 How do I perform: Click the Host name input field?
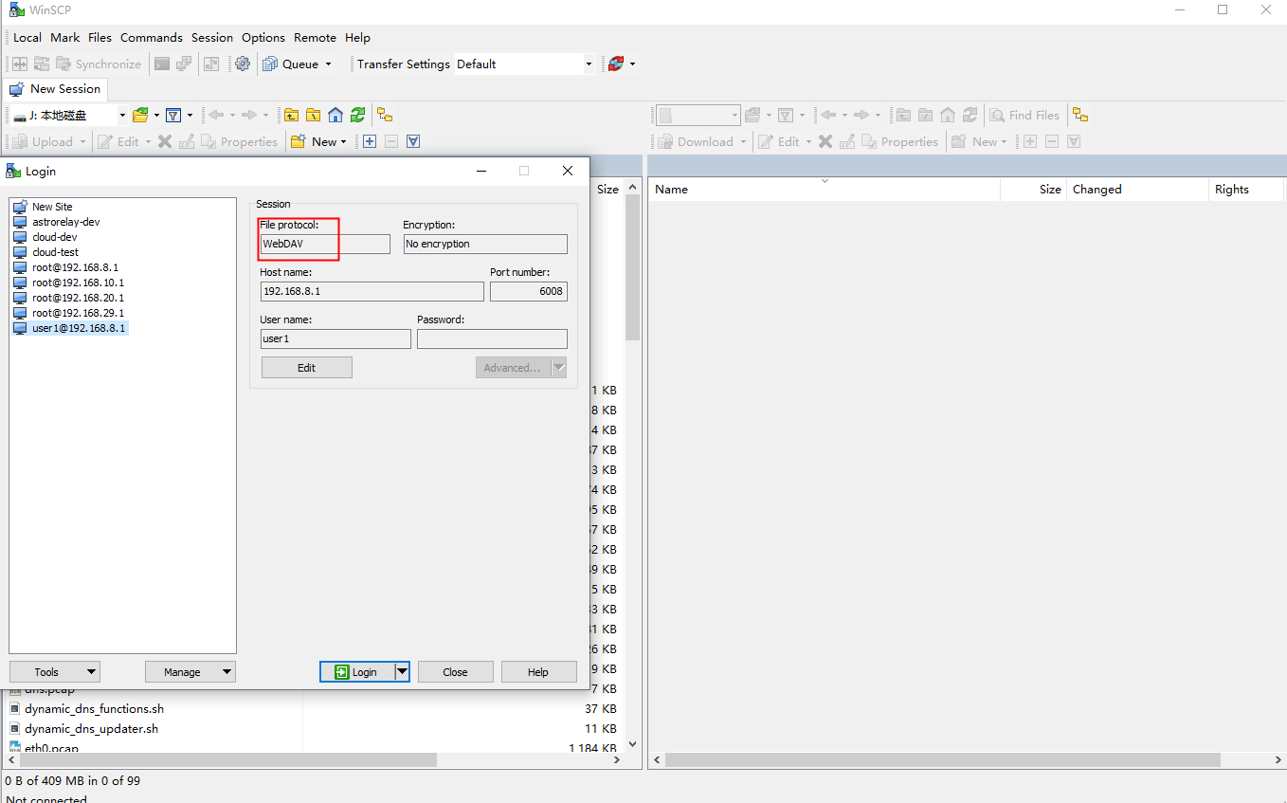click(372, 291)
